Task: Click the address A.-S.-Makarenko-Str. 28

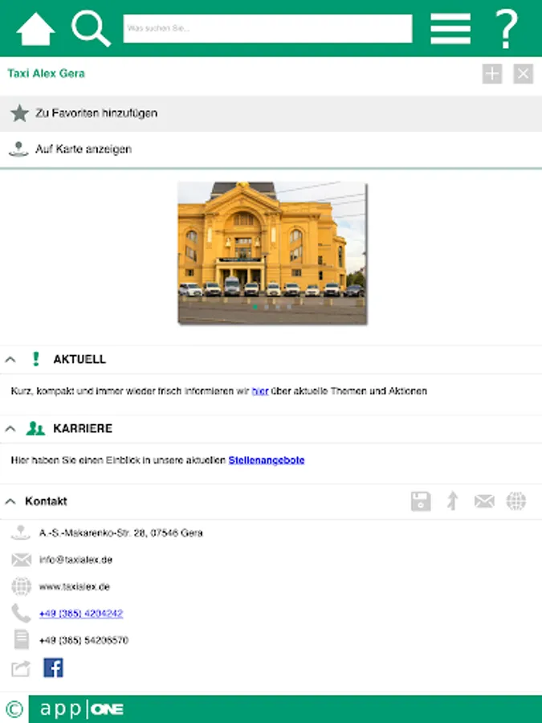Action: 120,533
